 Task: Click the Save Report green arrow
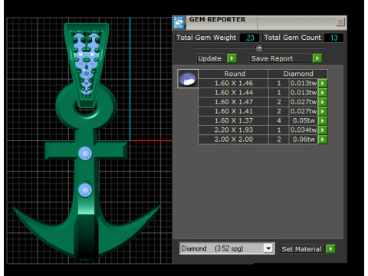(317, 58)
